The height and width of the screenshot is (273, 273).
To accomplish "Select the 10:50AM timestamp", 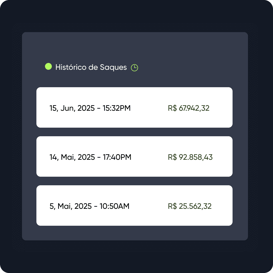I will point(115,206).
